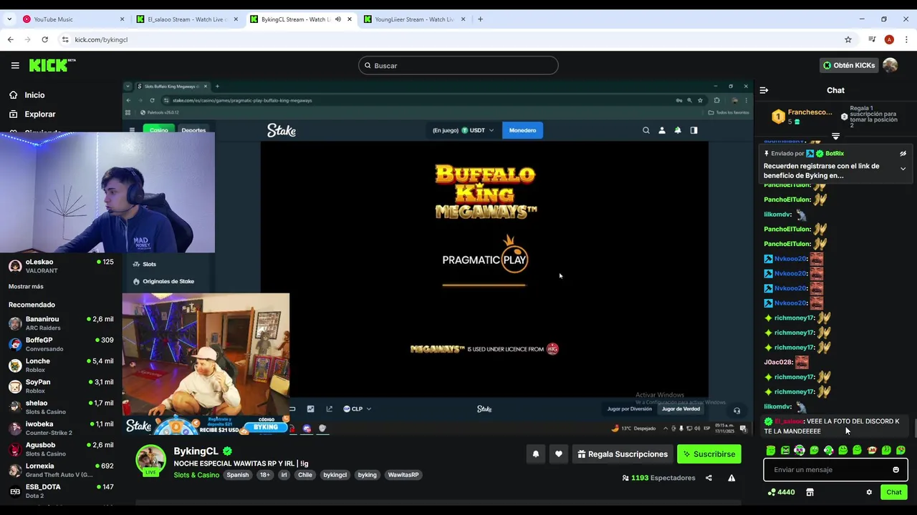The image size is (917, 515).
Task: Open Lornexia recommended channel
Action: pyautogui.click(x=61, y=470)
